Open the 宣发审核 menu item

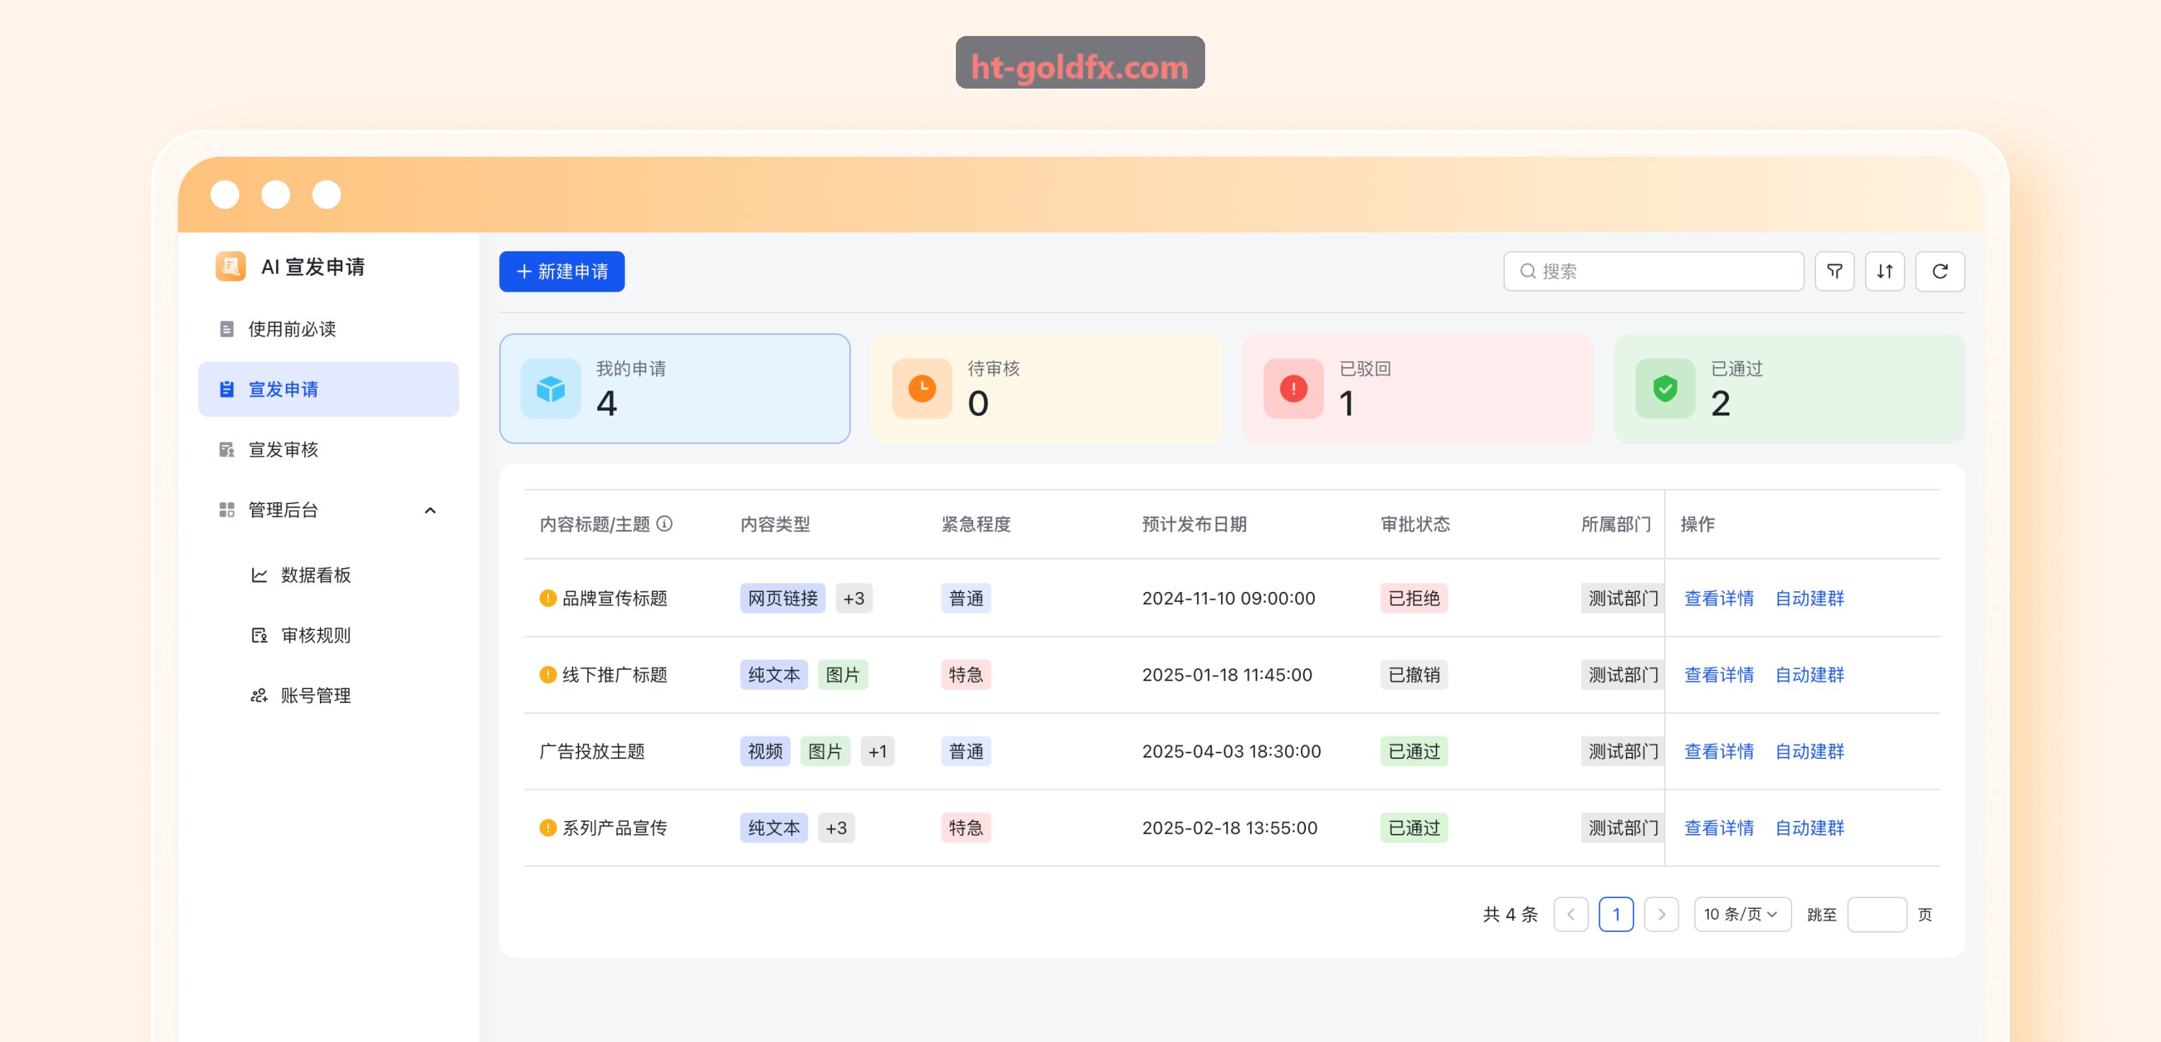click(x=328, y=449)
